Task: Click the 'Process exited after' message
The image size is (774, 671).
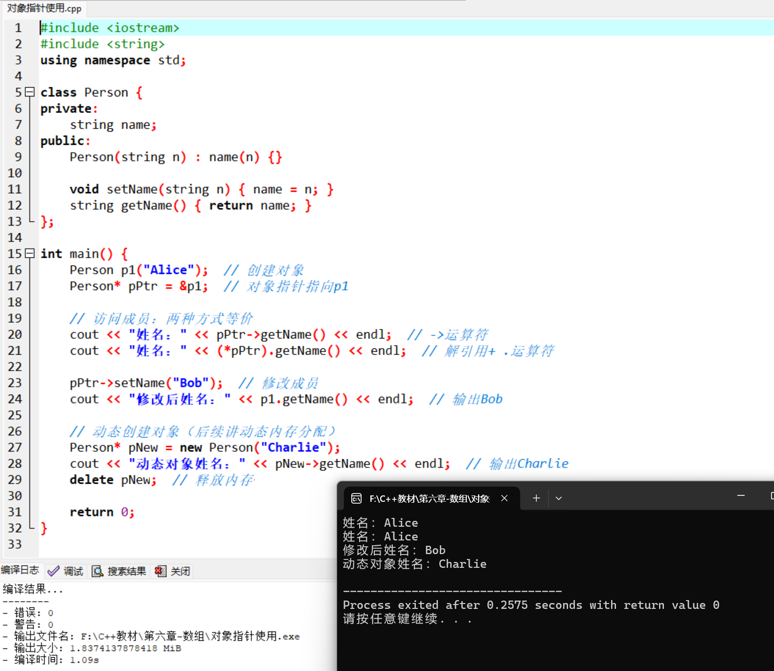Action: (x=531, y=605)
